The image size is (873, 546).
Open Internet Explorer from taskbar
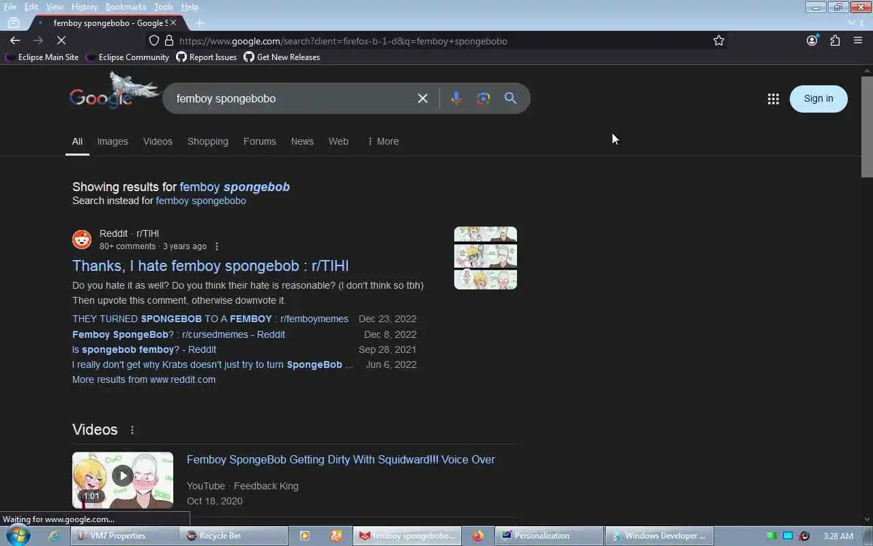(x=55, y=536)
